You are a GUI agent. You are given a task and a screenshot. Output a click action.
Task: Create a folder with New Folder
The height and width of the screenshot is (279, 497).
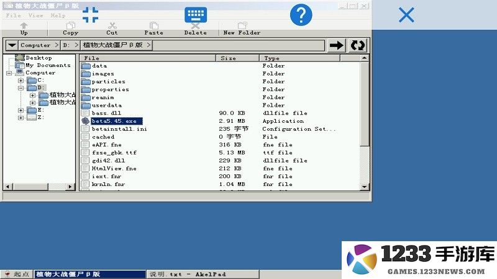(242, 29)
